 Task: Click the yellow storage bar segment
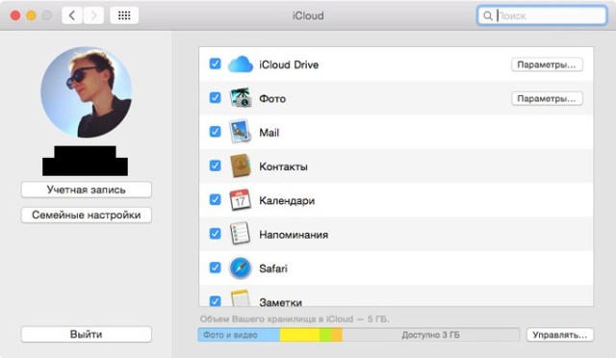pyautogui.click(x=299, y=335)
